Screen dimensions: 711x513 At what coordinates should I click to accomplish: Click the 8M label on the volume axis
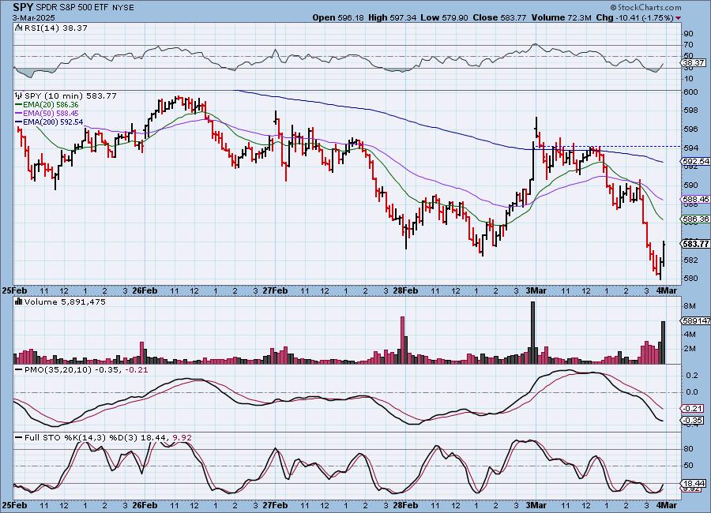[690, 306]
